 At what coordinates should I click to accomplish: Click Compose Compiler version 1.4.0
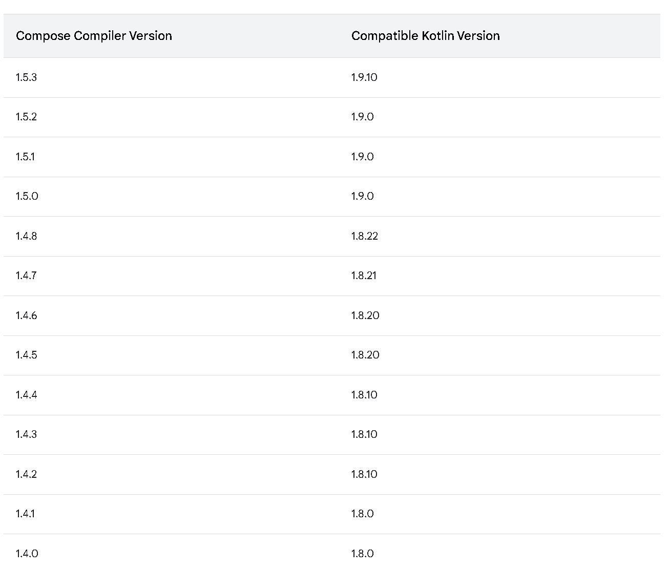coord(27,554)
